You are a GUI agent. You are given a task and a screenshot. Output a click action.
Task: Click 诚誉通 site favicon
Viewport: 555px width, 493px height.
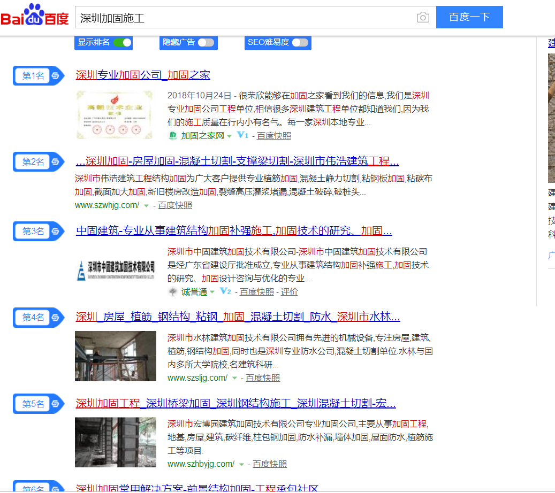coord(173,292)
